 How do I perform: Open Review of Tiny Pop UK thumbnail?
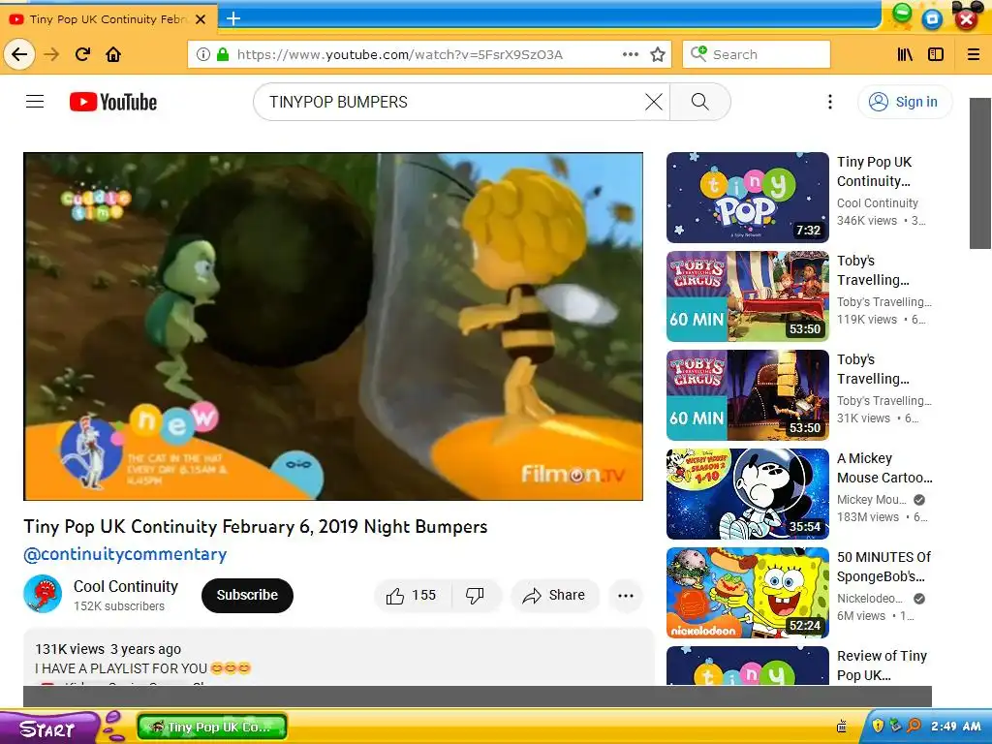[748, 666]
